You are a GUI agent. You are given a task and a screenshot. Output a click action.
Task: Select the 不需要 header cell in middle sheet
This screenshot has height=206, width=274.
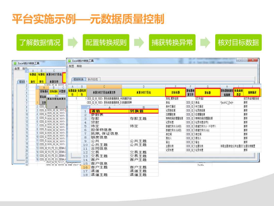point(62,92)
